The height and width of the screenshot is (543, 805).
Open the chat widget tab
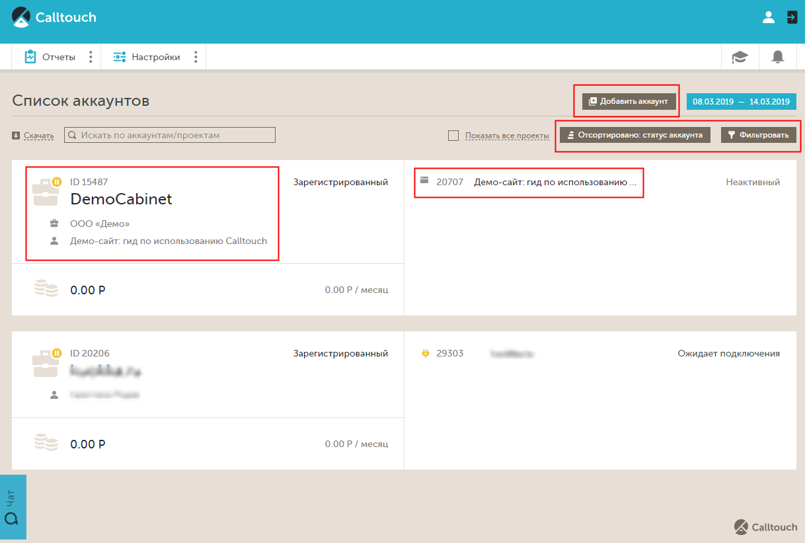[13, 507]
